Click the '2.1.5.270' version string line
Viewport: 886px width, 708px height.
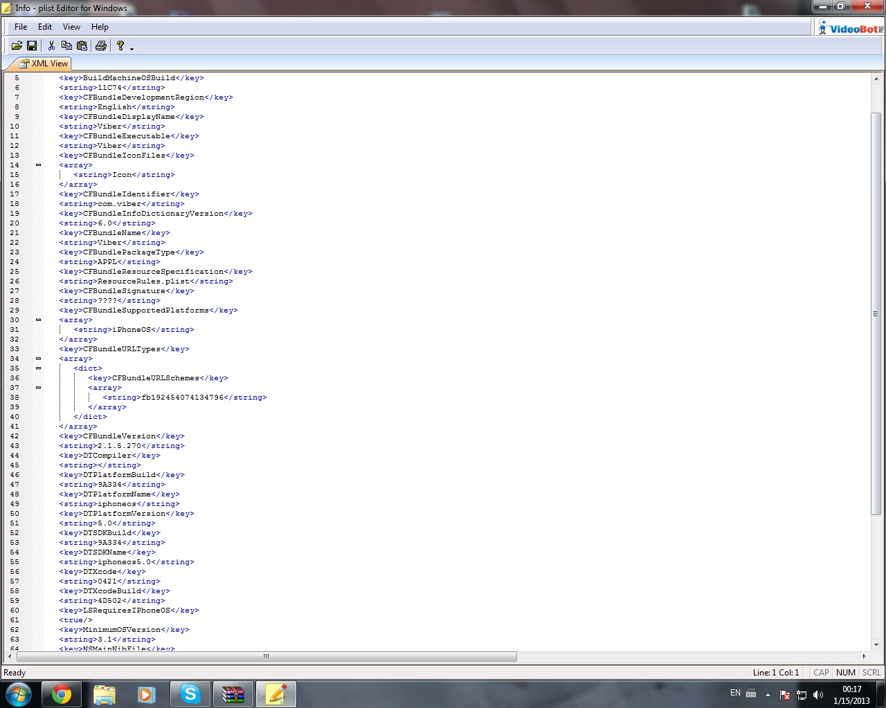point(122,446)
